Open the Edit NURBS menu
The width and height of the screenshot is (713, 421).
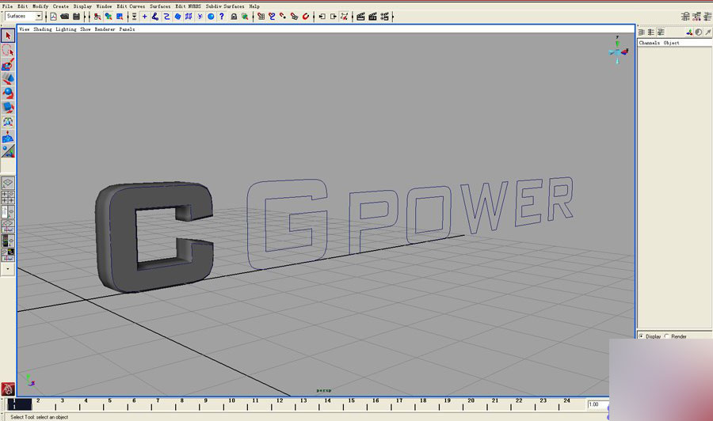click(x=188, y=6)
